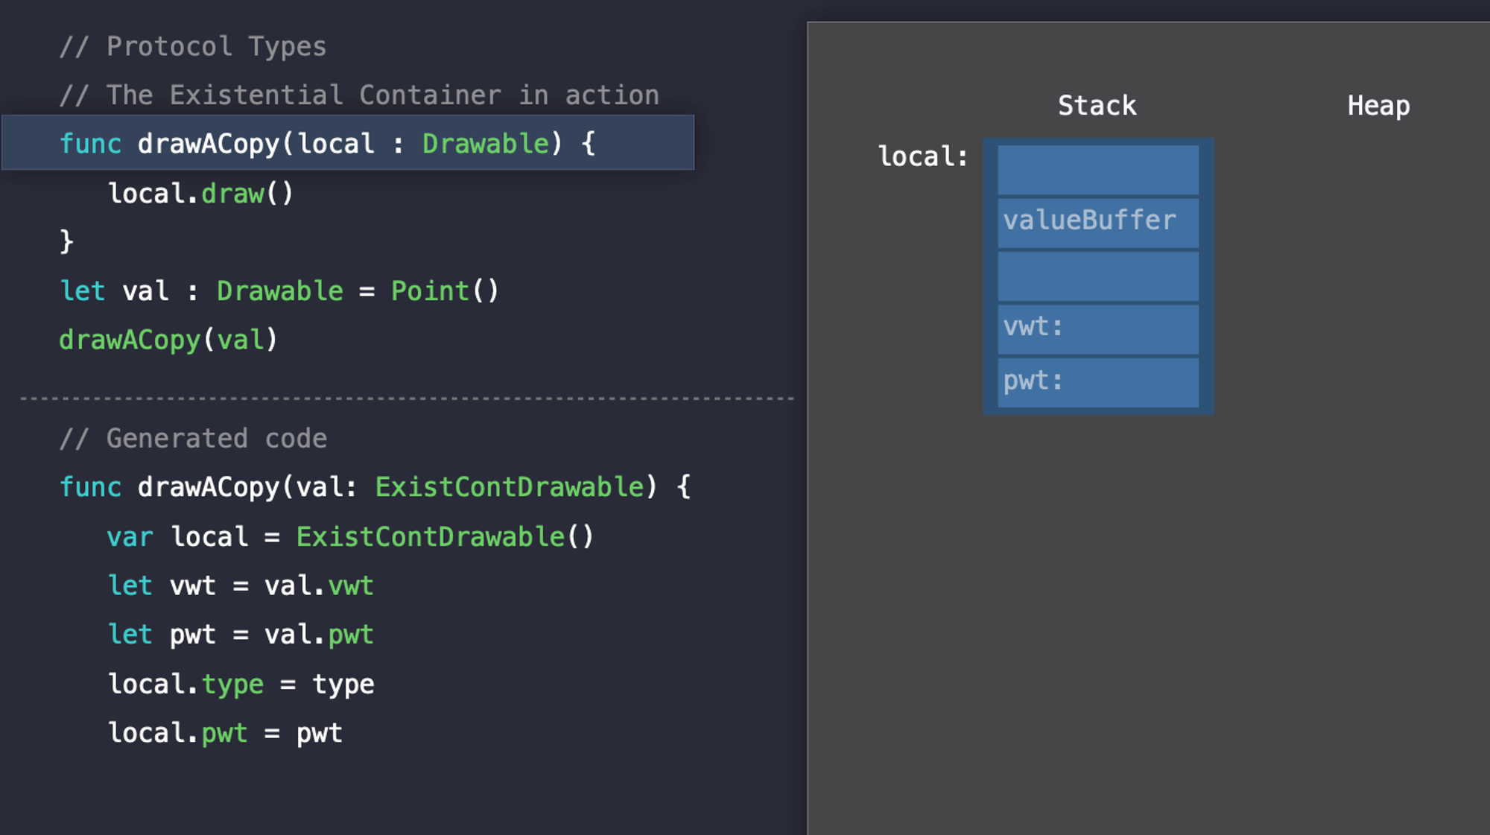1490x835 pixels.
Task: Click '// The Existential Container in action' comment
Action: click(x=359, y=95)
